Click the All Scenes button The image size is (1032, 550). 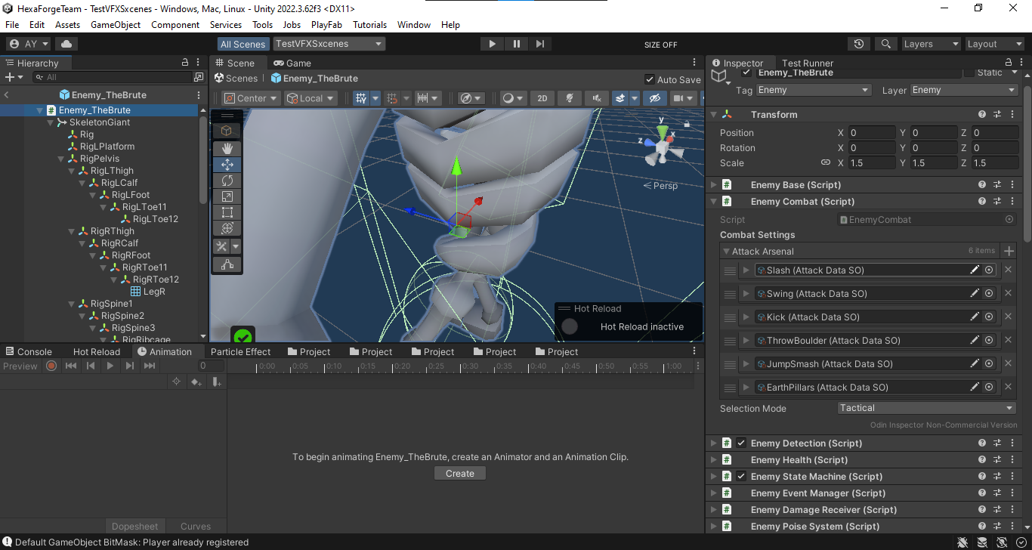[243, 44]
